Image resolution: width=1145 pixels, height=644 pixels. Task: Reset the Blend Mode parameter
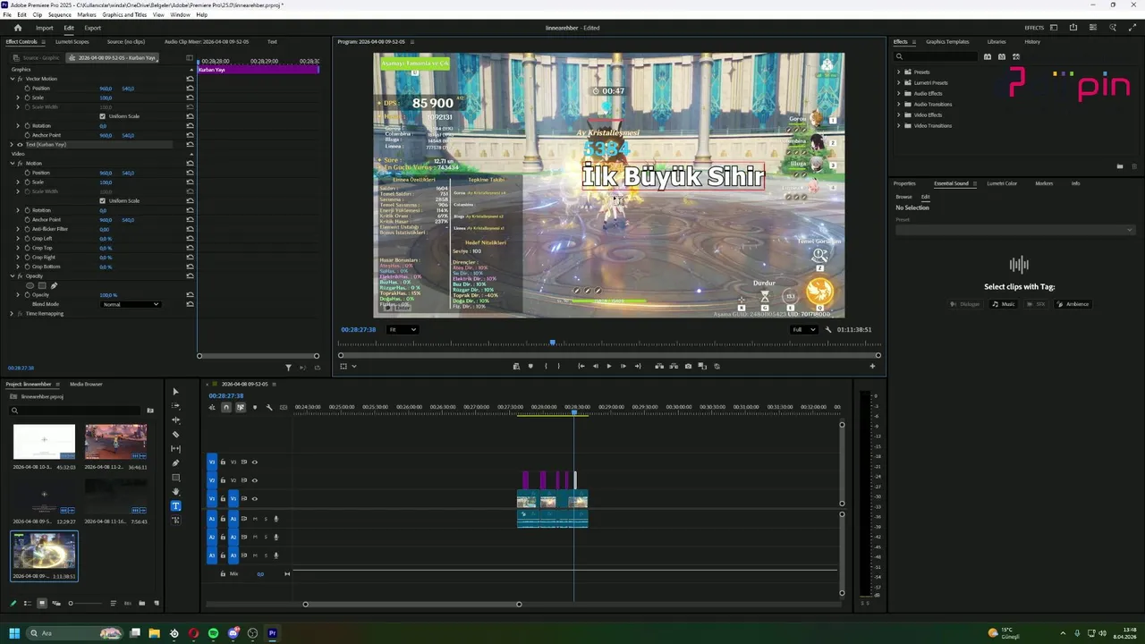(190, 304)
